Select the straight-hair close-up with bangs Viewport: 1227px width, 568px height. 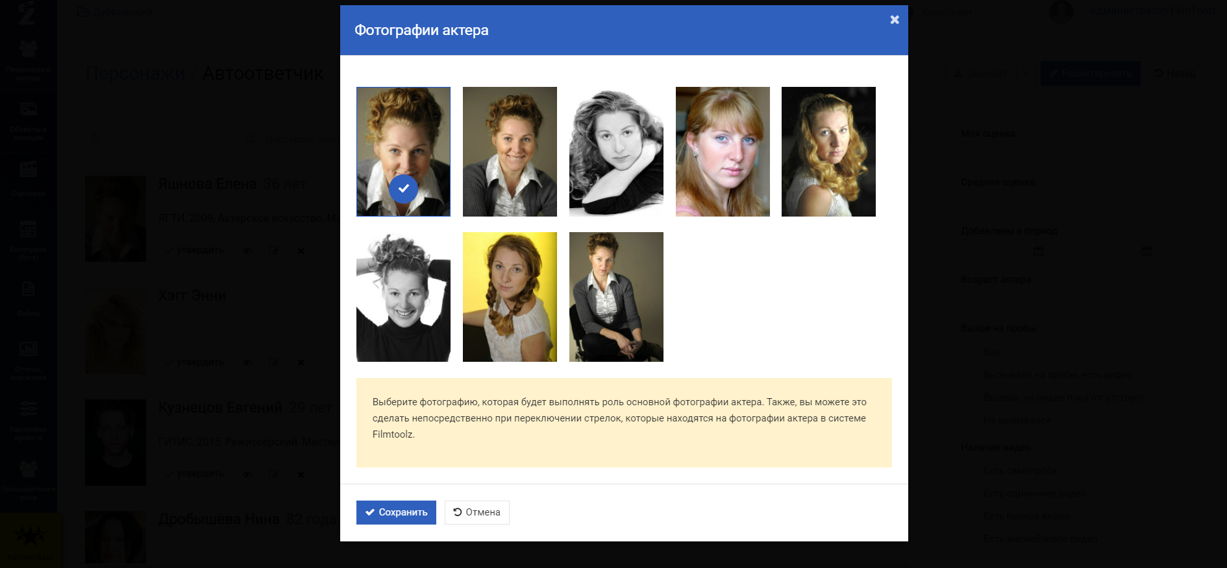[x=723, y=152]
